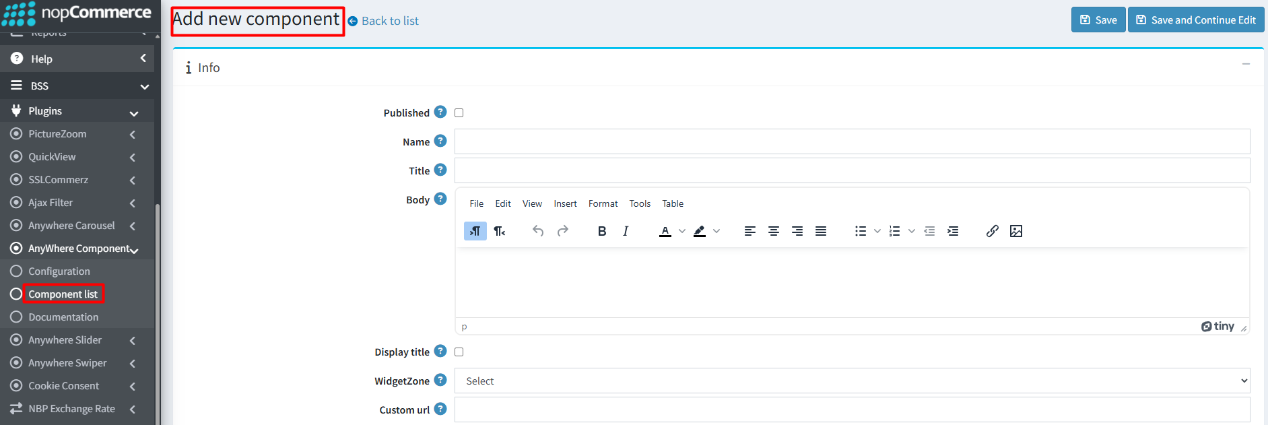This screenshot has height=425, width=1268.
Task: Expand bullet list style options arrow
Action: [x=877, y=231]
